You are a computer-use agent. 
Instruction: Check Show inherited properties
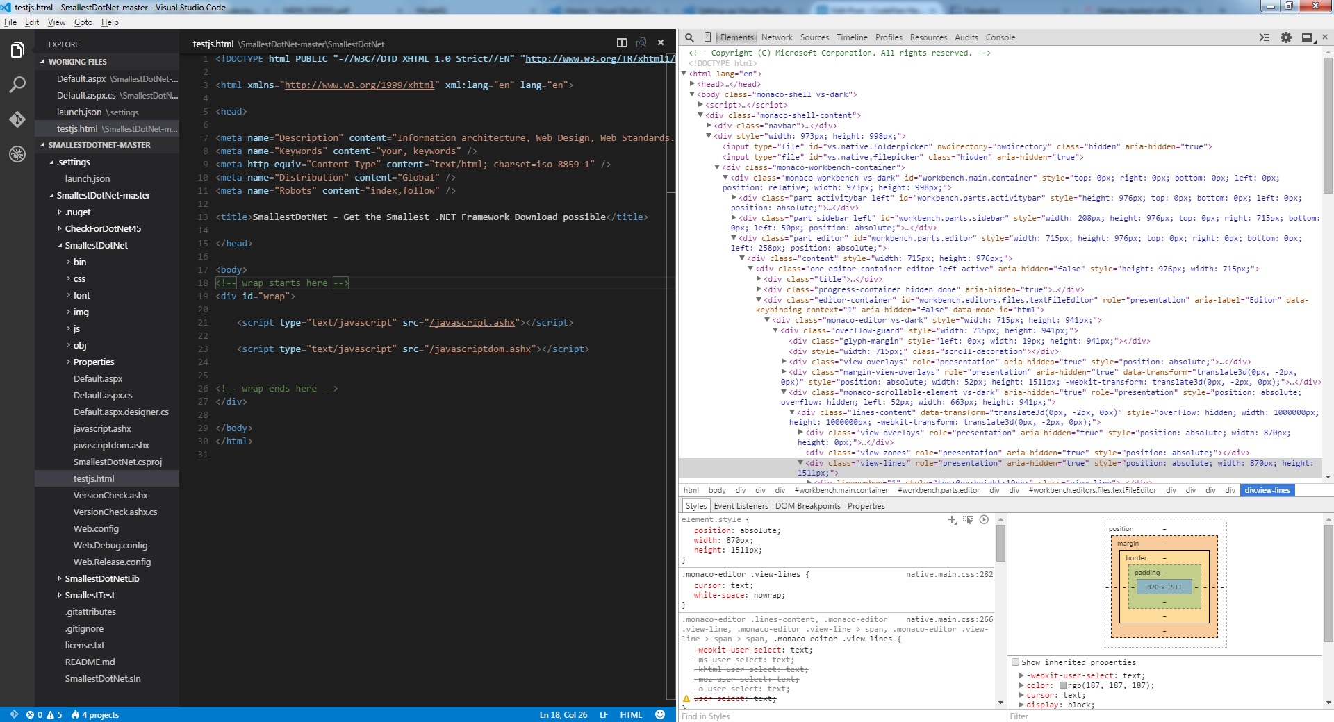(1015, 662)
